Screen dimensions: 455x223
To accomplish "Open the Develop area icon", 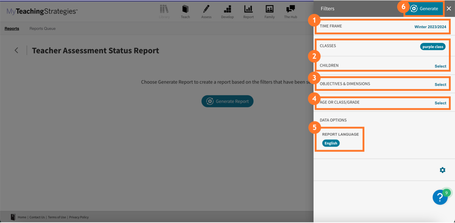I will [x=227, y=11].
